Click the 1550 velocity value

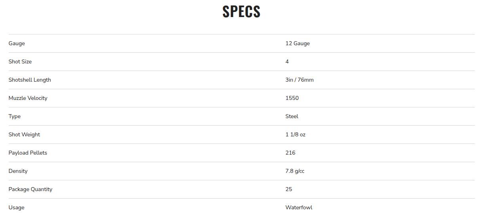pos(292,98)
